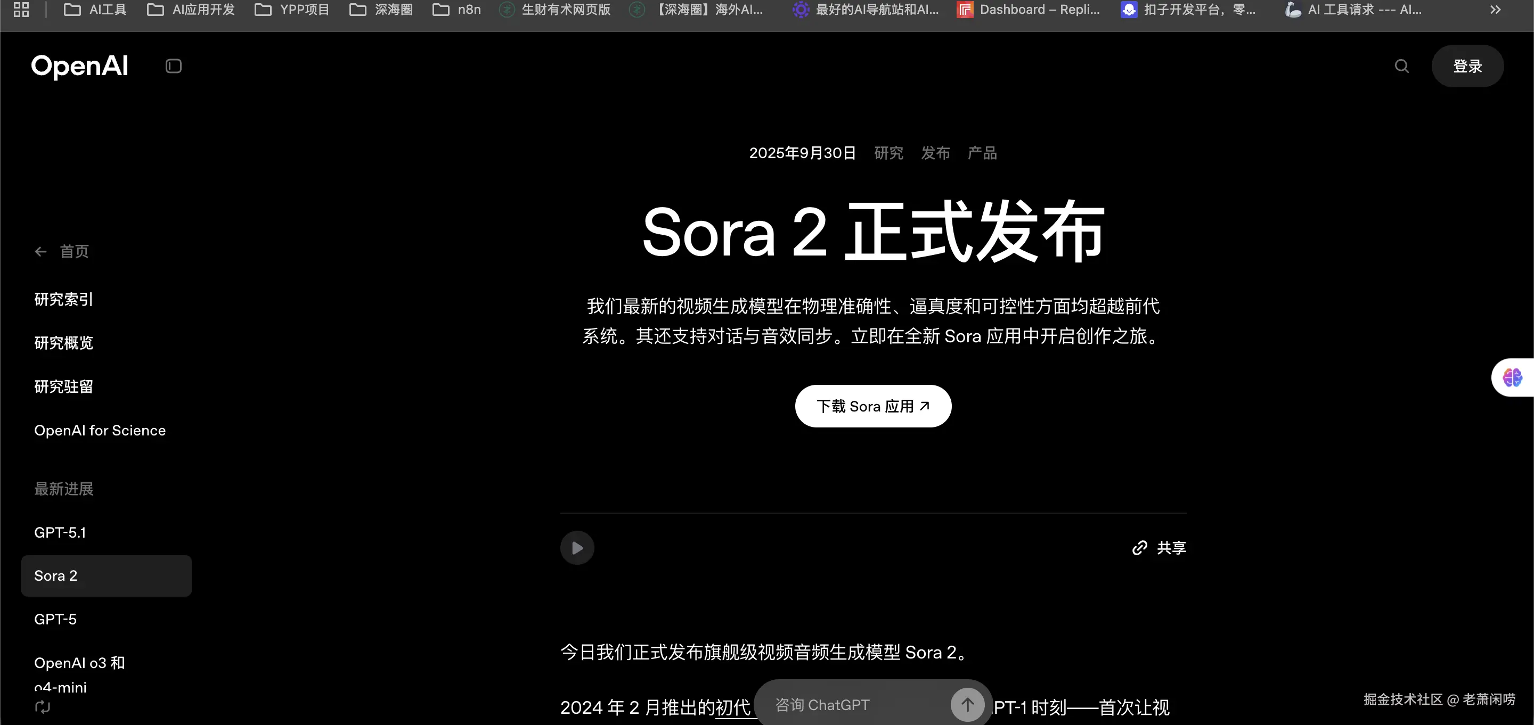Open the floating brain extension icon
The image size is (1534, 725).
1512,377
